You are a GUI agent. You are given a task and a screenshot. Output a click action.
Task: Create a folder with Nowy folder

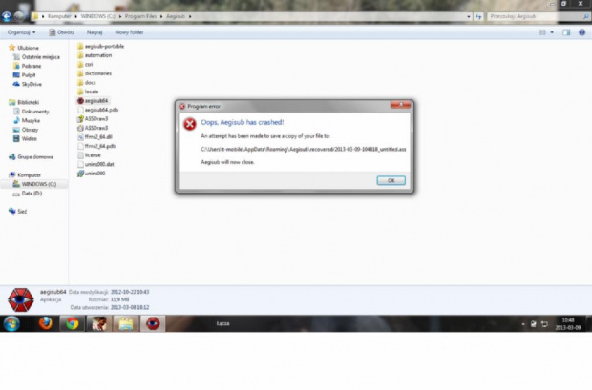(x=129, y=32)
